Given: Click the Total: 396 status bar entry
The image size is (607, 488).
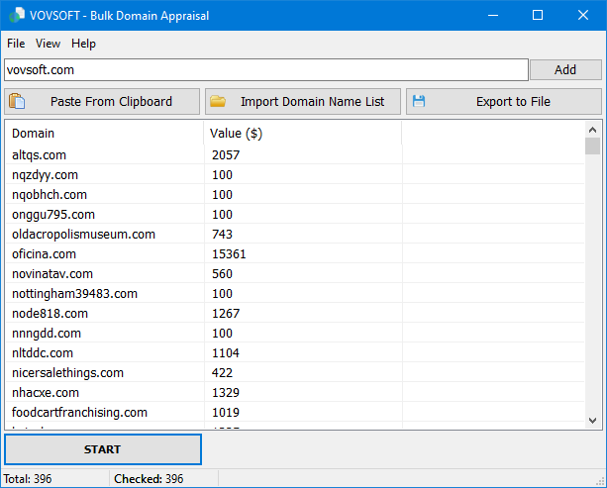Looking at the screenshot, I should (28, 479).
